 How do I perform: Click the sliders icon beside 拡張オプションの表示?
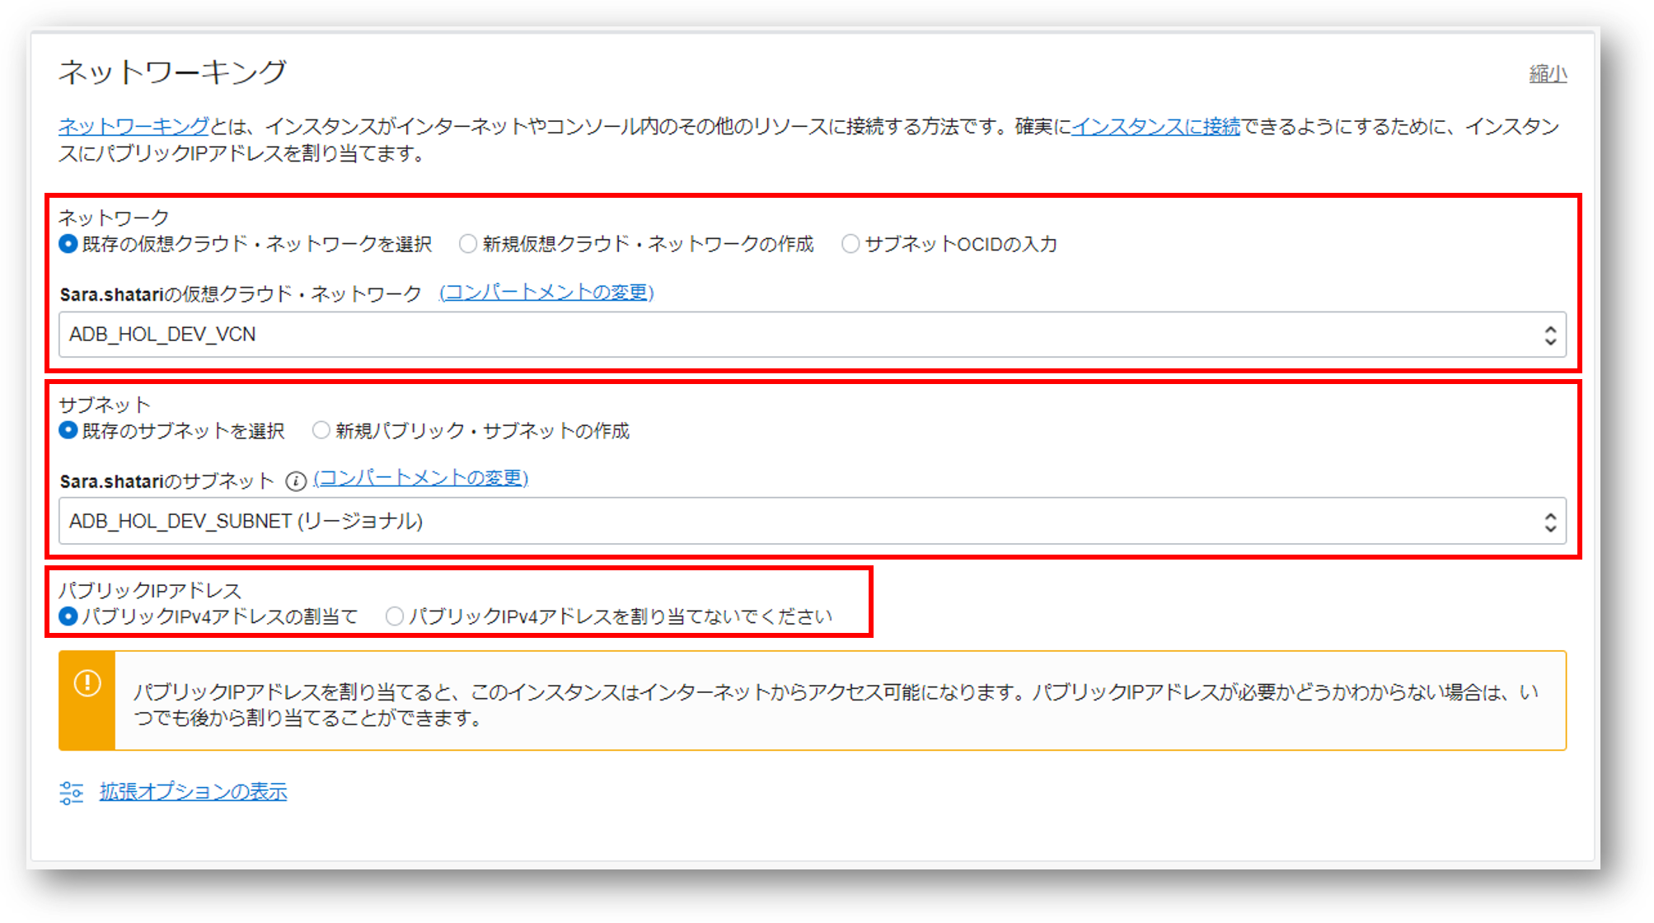[x=70, y=791]
